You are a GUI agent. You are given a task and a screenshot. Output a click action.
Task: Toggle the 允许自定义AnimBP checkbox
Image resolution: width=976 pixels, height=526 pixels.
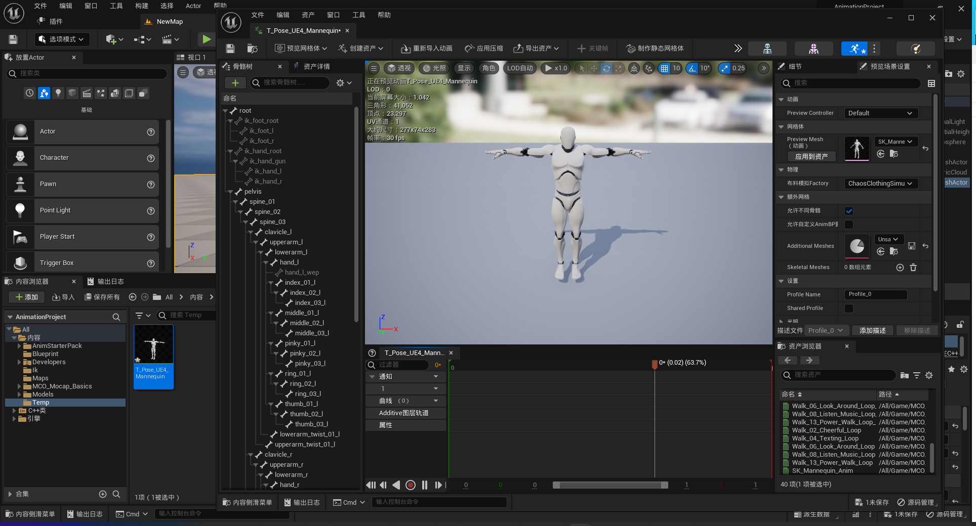(849, 225)
